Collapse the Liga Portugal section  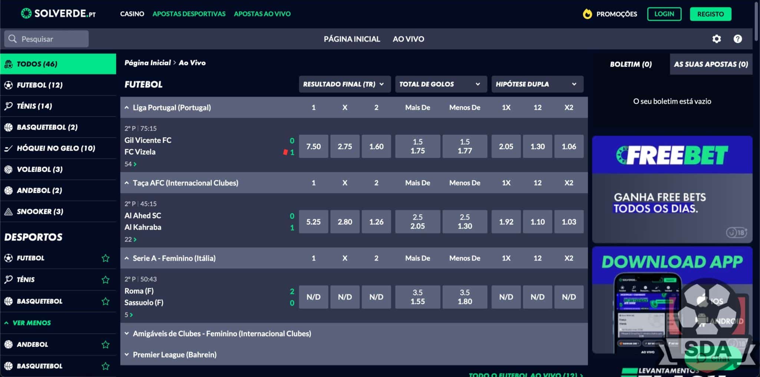click(127, 107)
